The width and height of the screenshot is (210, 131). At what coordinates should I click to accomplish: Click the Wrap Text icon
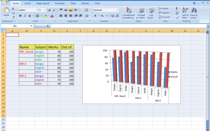[86, 10]
